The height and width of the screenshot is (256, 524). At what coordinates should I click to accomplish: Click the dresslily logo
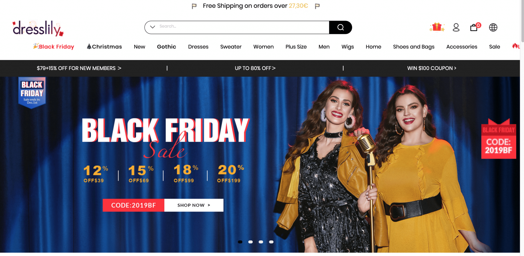click(x=38, y=29)
